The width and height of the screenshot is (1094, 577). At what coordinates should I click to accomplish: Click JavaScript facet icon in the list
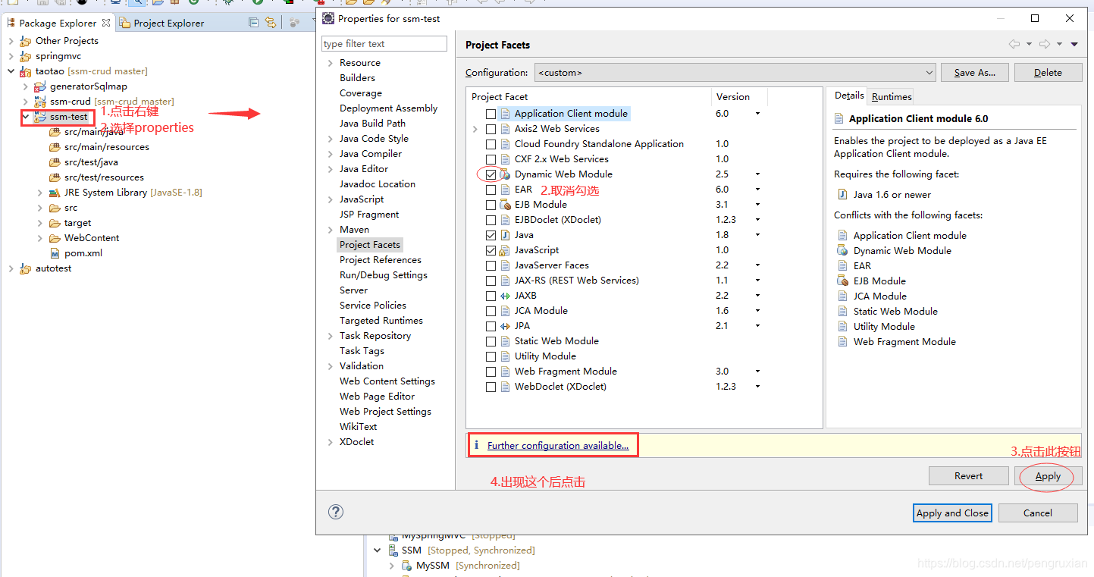[x=505, y=250]
